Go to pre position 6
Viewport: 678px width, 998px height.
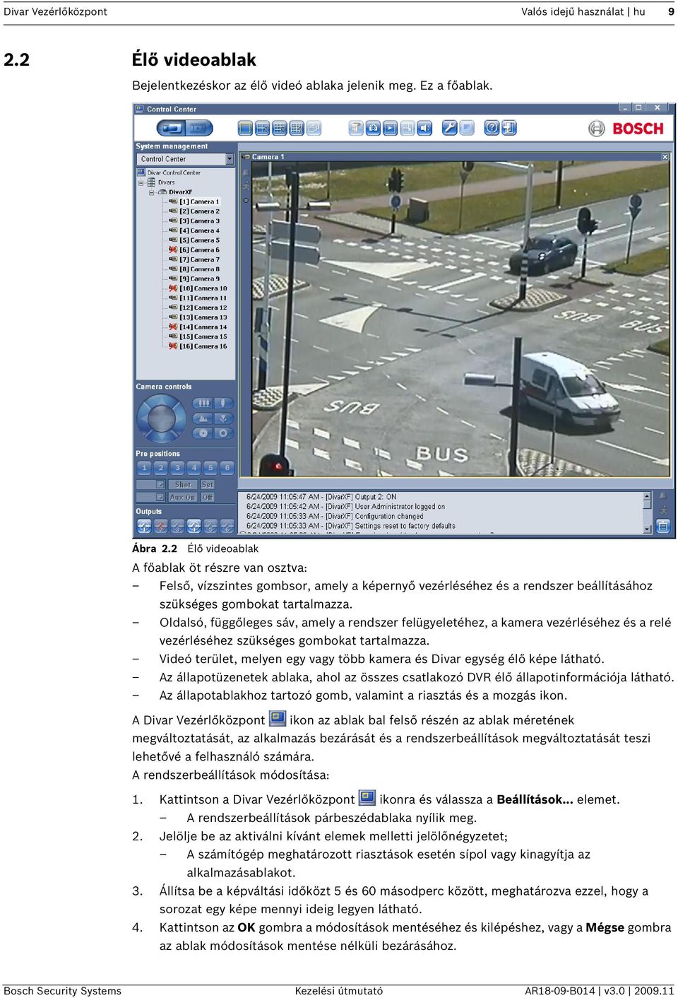point(227,468)
